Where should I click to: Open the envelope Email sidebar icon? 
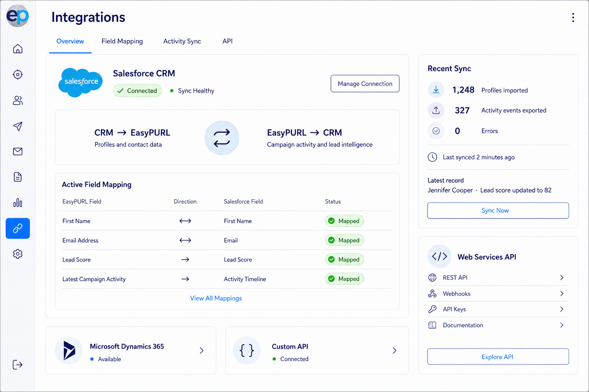(18, 152)
